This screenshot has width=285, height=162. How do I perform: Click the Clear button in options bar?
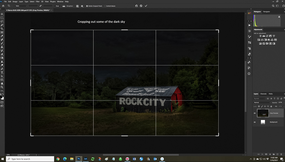click(57, 6)
